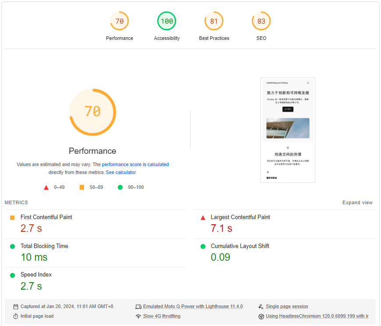
Task: Click 'Emulated Moto G Power with Lighthouse 11.4.0'
Action: pyautogui.click(x=193, y=306)
